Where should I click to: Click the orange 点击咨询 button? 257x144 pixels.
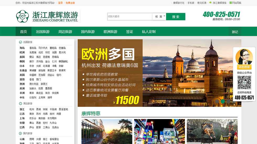[x=244, y=67]
